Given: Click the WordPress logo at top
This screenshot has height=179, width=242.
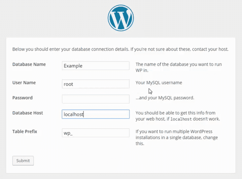Looking at the screenshot, I should (x=121, y=18).
